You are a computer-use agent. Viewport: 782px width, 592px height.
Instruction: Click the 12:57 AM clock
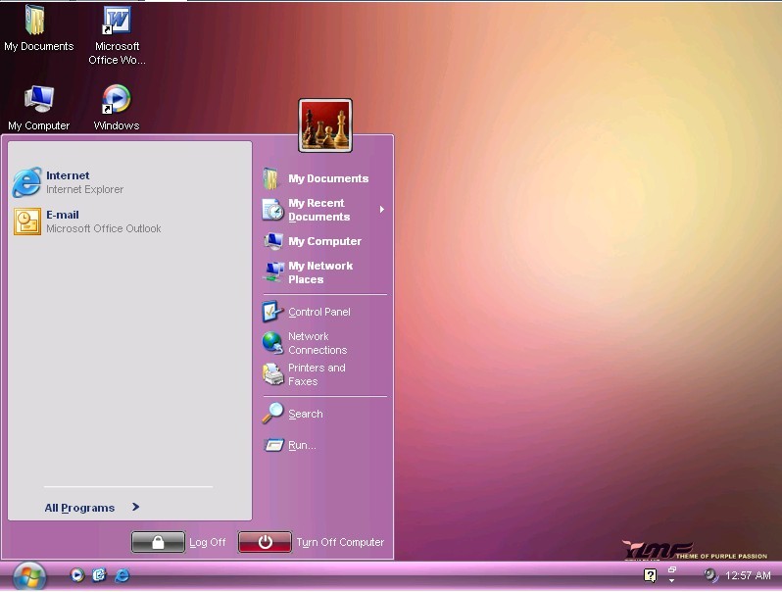[x=748, y=575]
